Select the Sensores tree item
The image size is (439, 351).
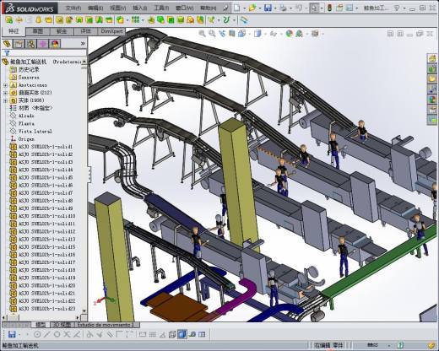click(29, 77)
